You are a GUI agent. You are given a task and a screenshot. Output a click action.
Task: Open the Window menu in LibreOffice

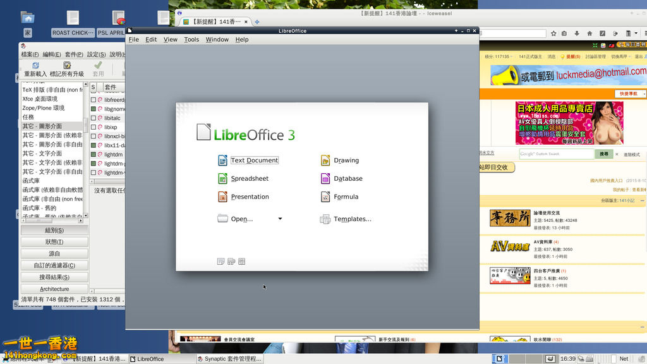217,40
